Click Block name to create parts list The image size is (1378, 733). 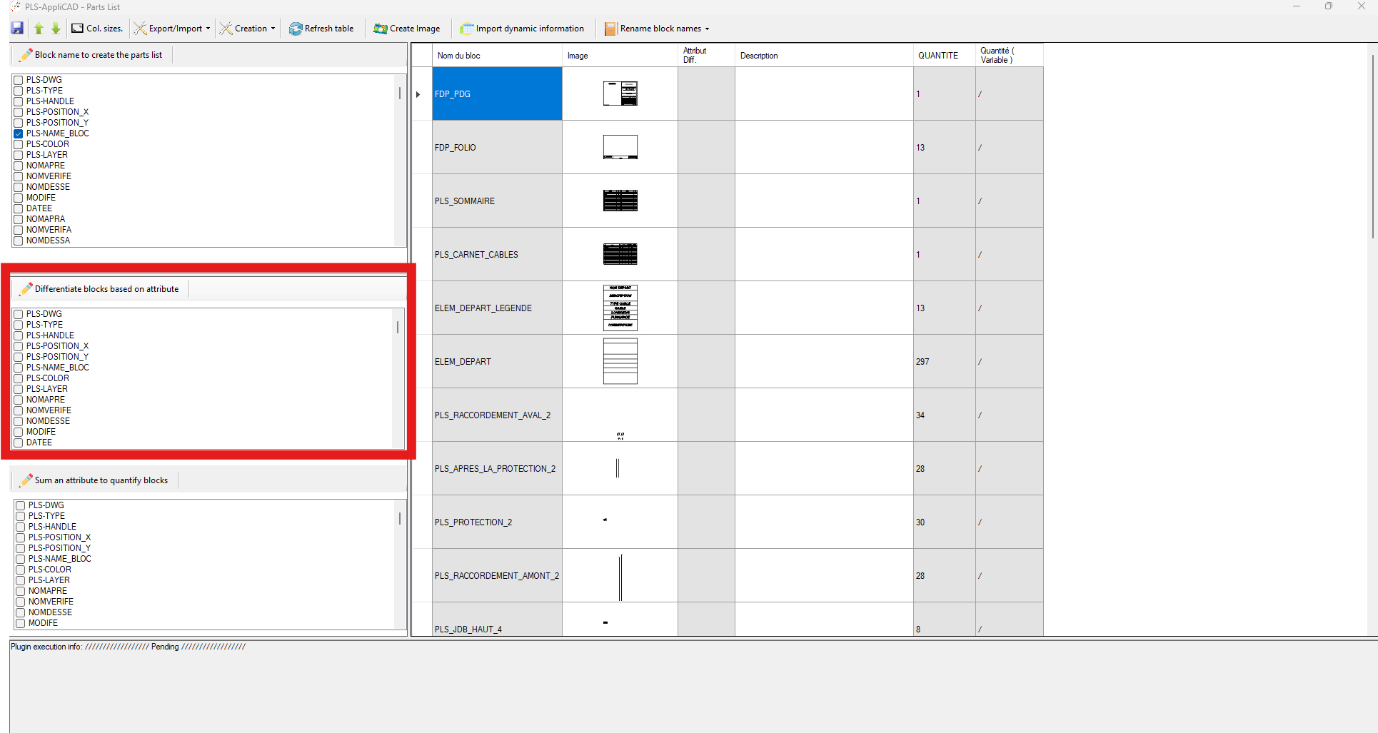point(98,55)
